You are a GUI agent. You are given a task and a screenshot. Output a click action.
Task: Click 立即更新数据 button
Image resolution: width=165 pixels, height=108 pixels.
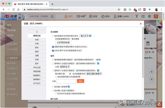tap(63, 42)
